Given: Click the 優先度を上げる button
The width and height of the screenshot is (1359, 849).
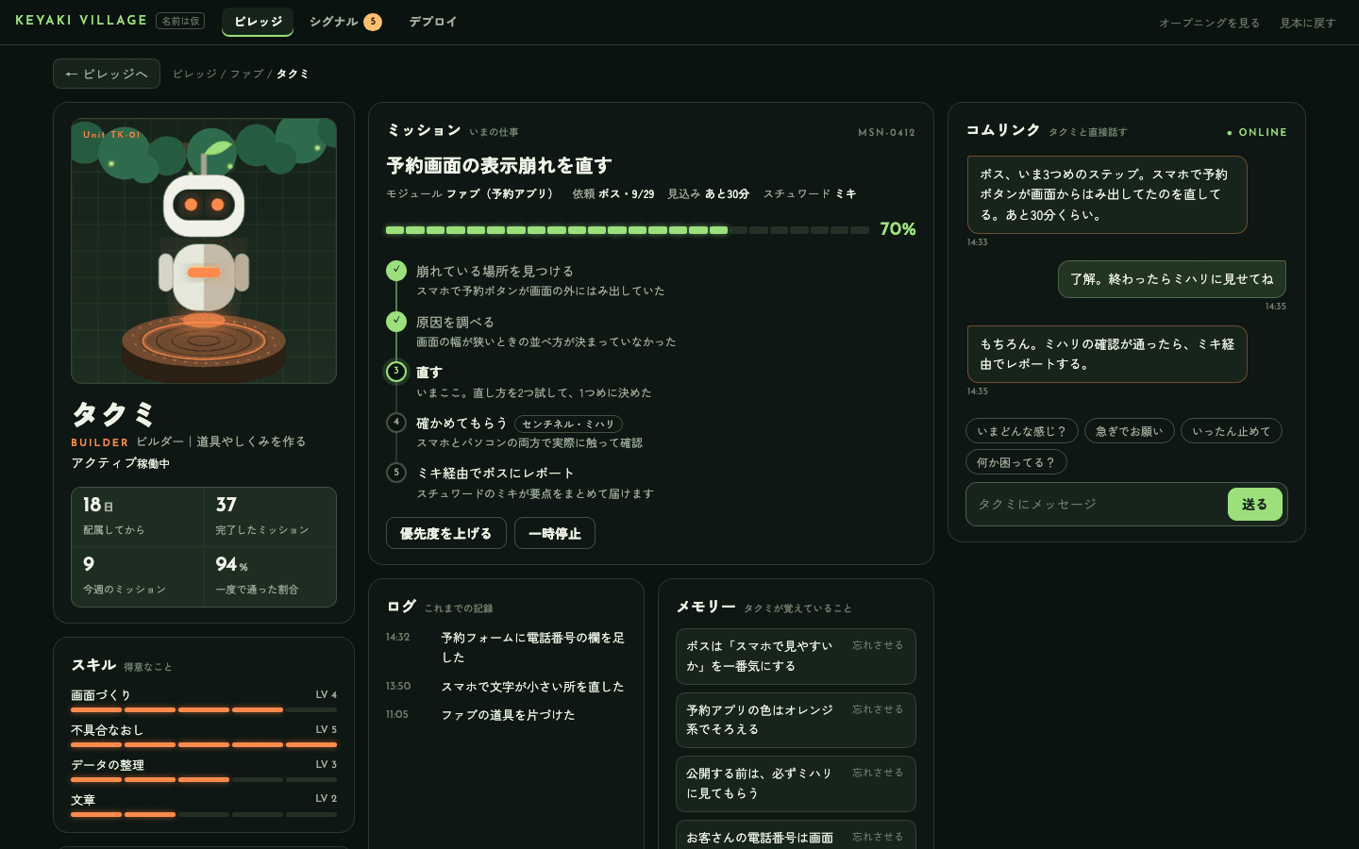Looking at the screenshot, I should (446, 533).
